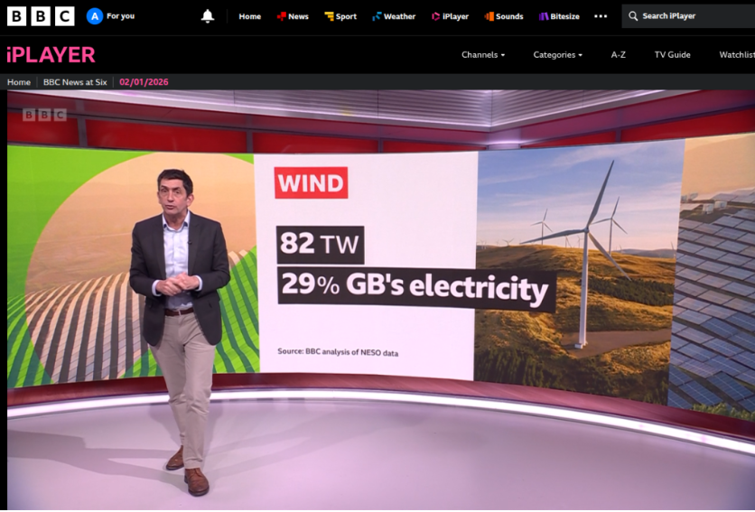Screen dimensions: 755x512
Task: Expand the Channels dropdown
Action: [x=483, y=55]
